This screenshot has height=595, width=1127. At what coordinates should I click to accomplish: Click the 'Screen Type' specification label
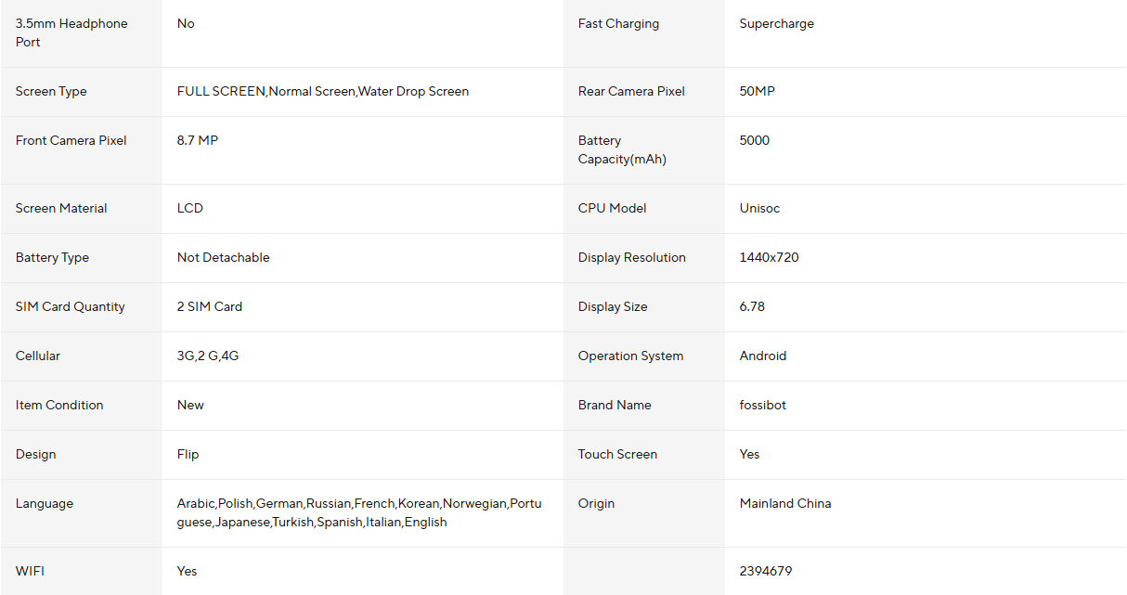pyautogui.click(x=51, y=91)
